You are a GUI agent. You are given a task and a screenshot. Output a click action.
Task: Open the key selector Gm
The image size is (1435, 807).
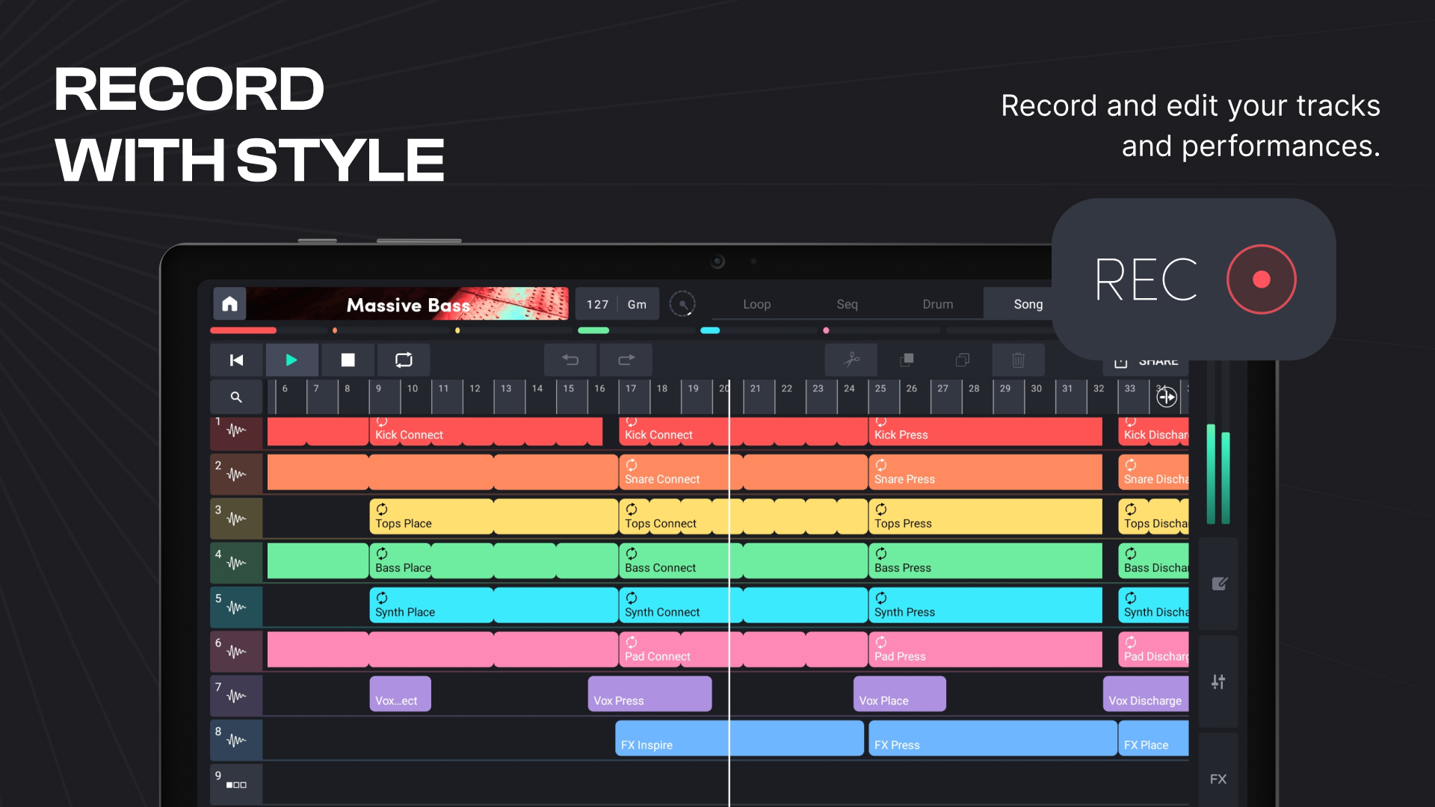click(638, 304)
